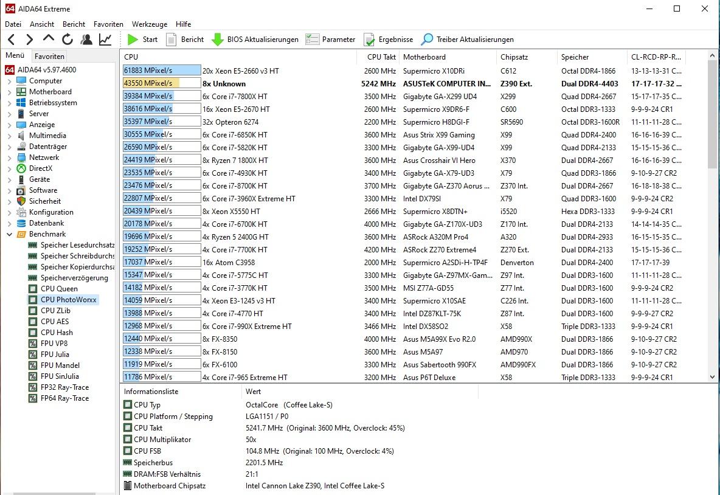Click the DirectX Xbox icon
Image resolution: width=720 pixels, height=495 pixels.
(x=21, y=168)
